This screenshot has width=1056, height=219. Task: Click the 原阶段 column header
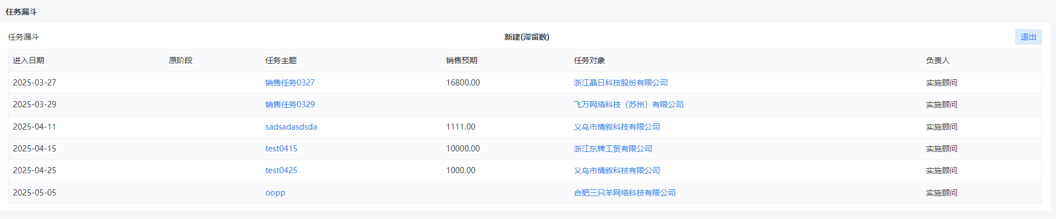click(x=181, y=60)
